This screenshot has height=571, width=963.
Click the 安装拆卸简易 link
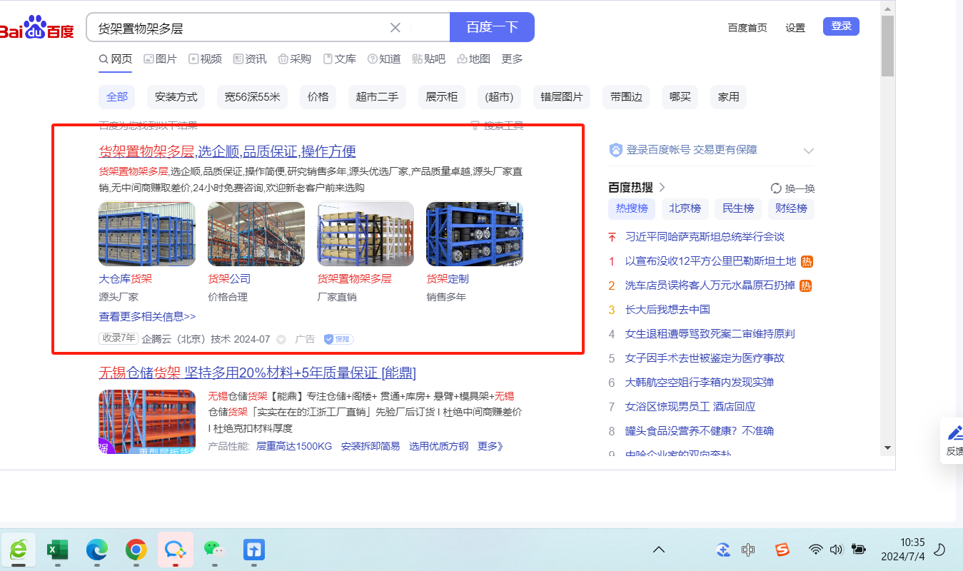point(370,446)
